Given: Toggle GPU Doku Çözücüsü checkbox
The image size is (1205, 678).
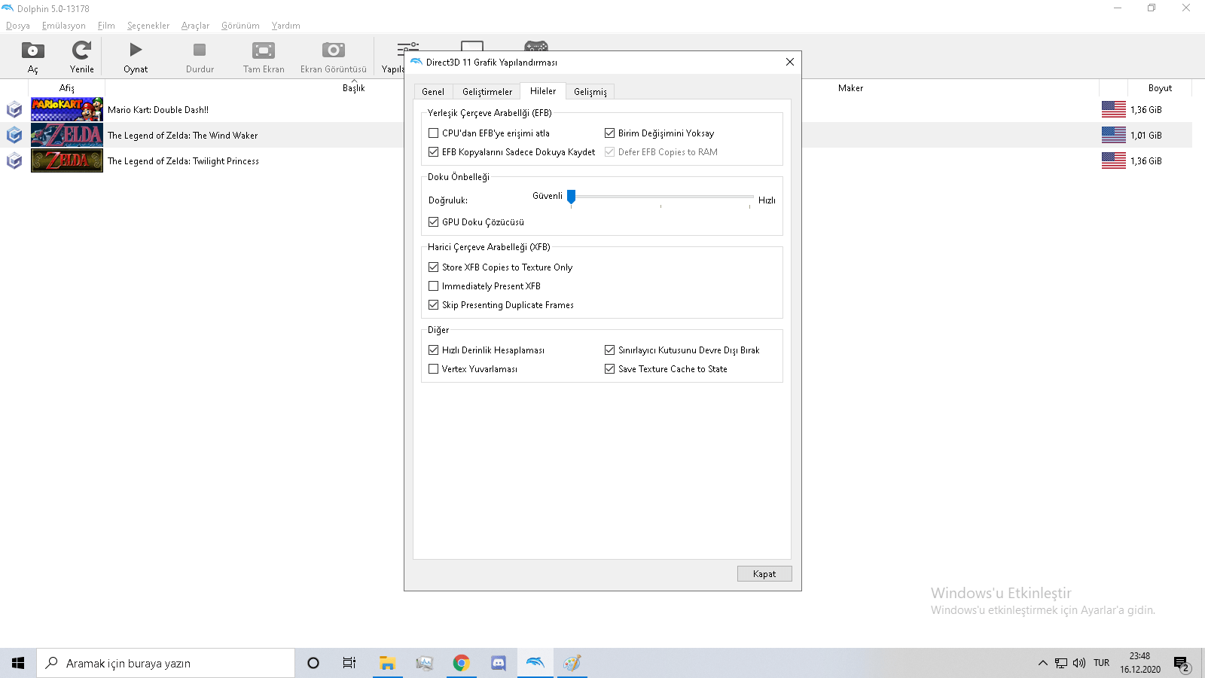Looking at the screenshot, I should tap(433, 222).
